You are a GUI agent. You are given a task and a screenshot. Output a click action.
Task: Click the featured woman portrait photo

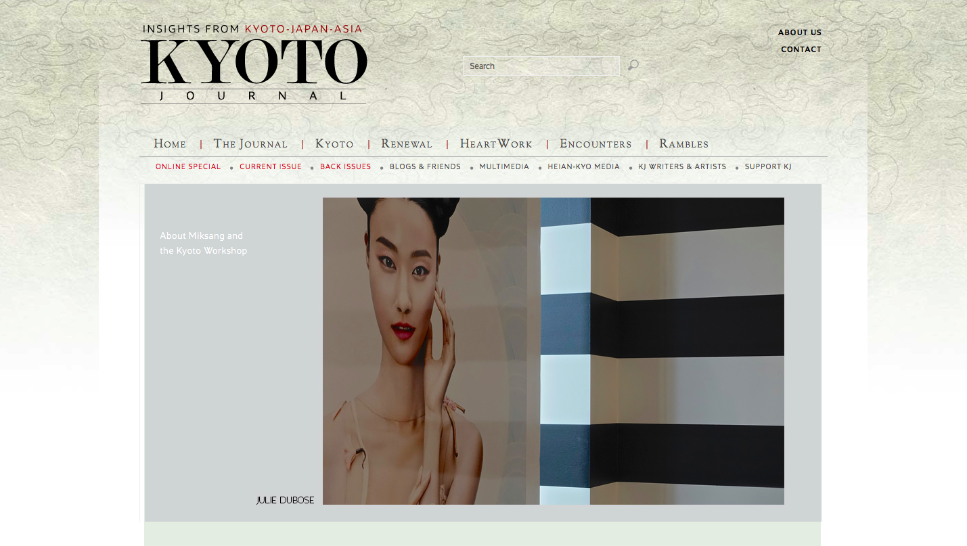click(x=554, y=351)
